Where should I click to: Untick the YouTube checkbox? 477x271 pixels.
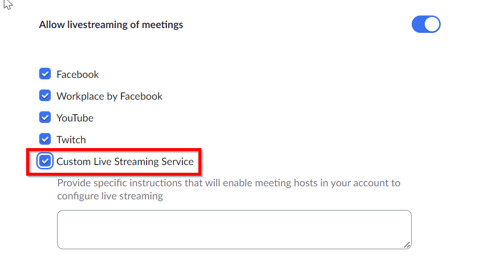pos(45,118)
